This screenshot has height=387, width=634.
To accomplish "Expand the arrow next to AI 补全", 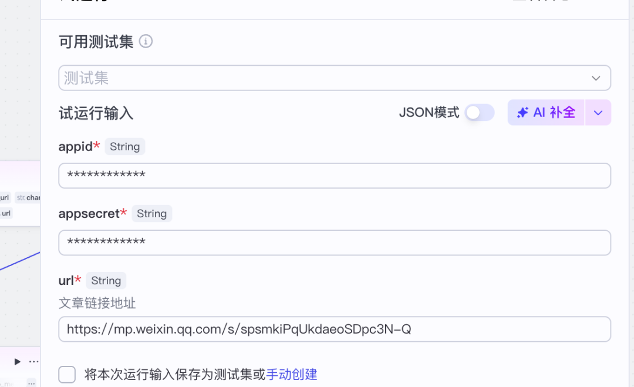I will pyautogui.click(x=598, y=113).
